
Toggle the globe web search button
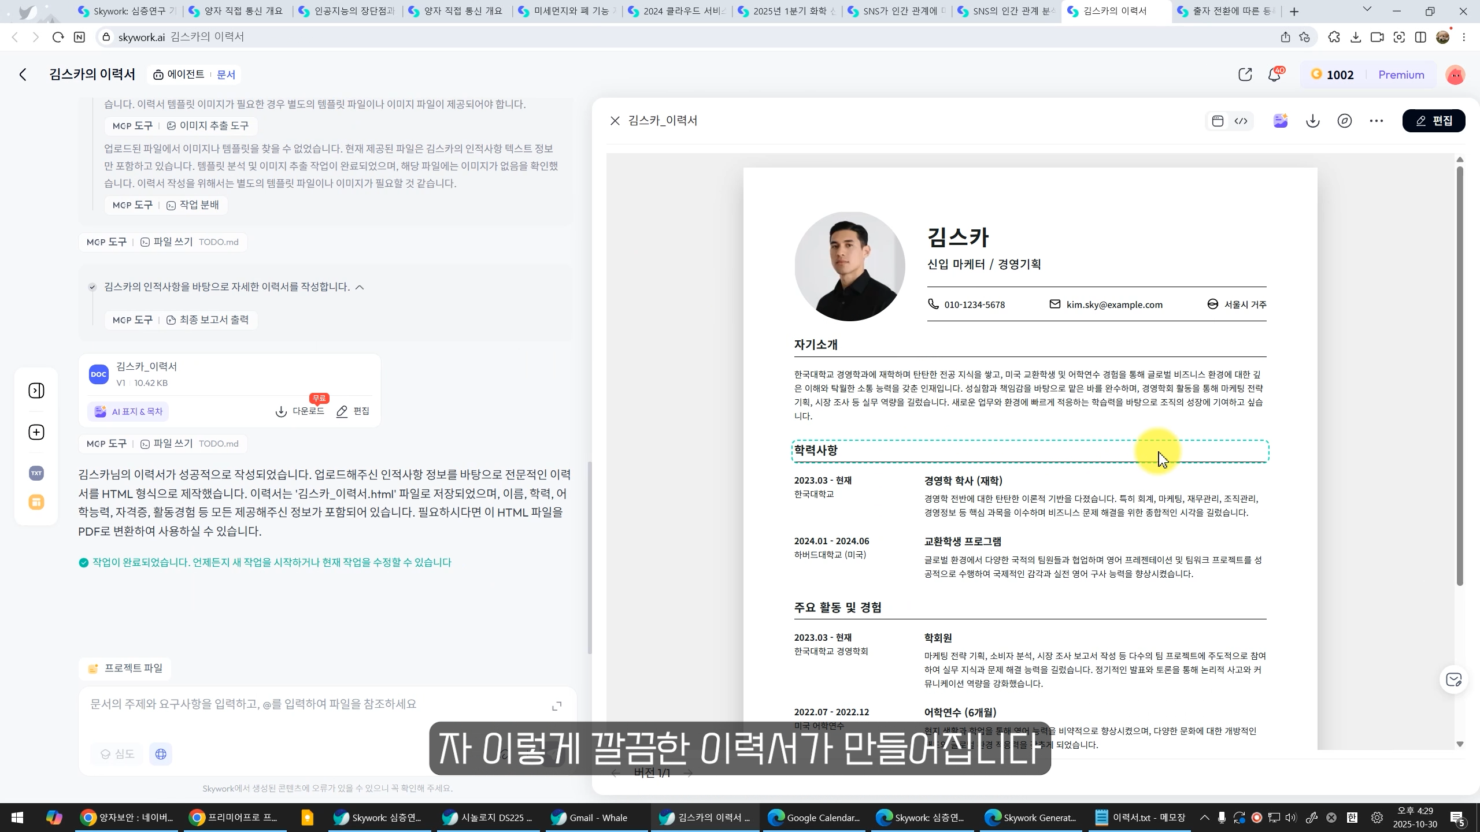tap(161, 754)
